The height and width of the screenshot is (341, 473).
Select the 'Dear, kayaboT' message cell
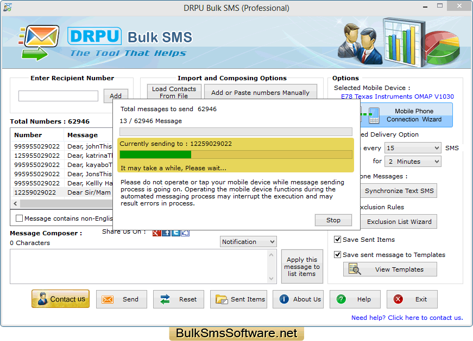90,165
